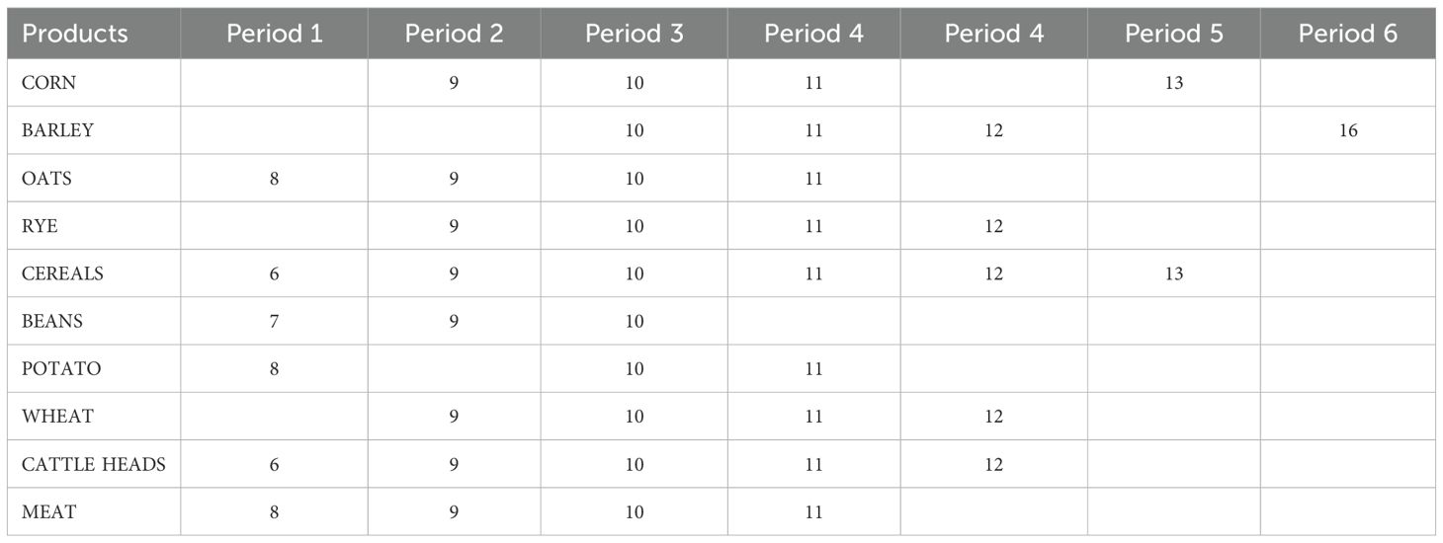Viewport: 1443px width, 543px height.
Task: Select the Period 1 column header
Action: click(275, 34)
